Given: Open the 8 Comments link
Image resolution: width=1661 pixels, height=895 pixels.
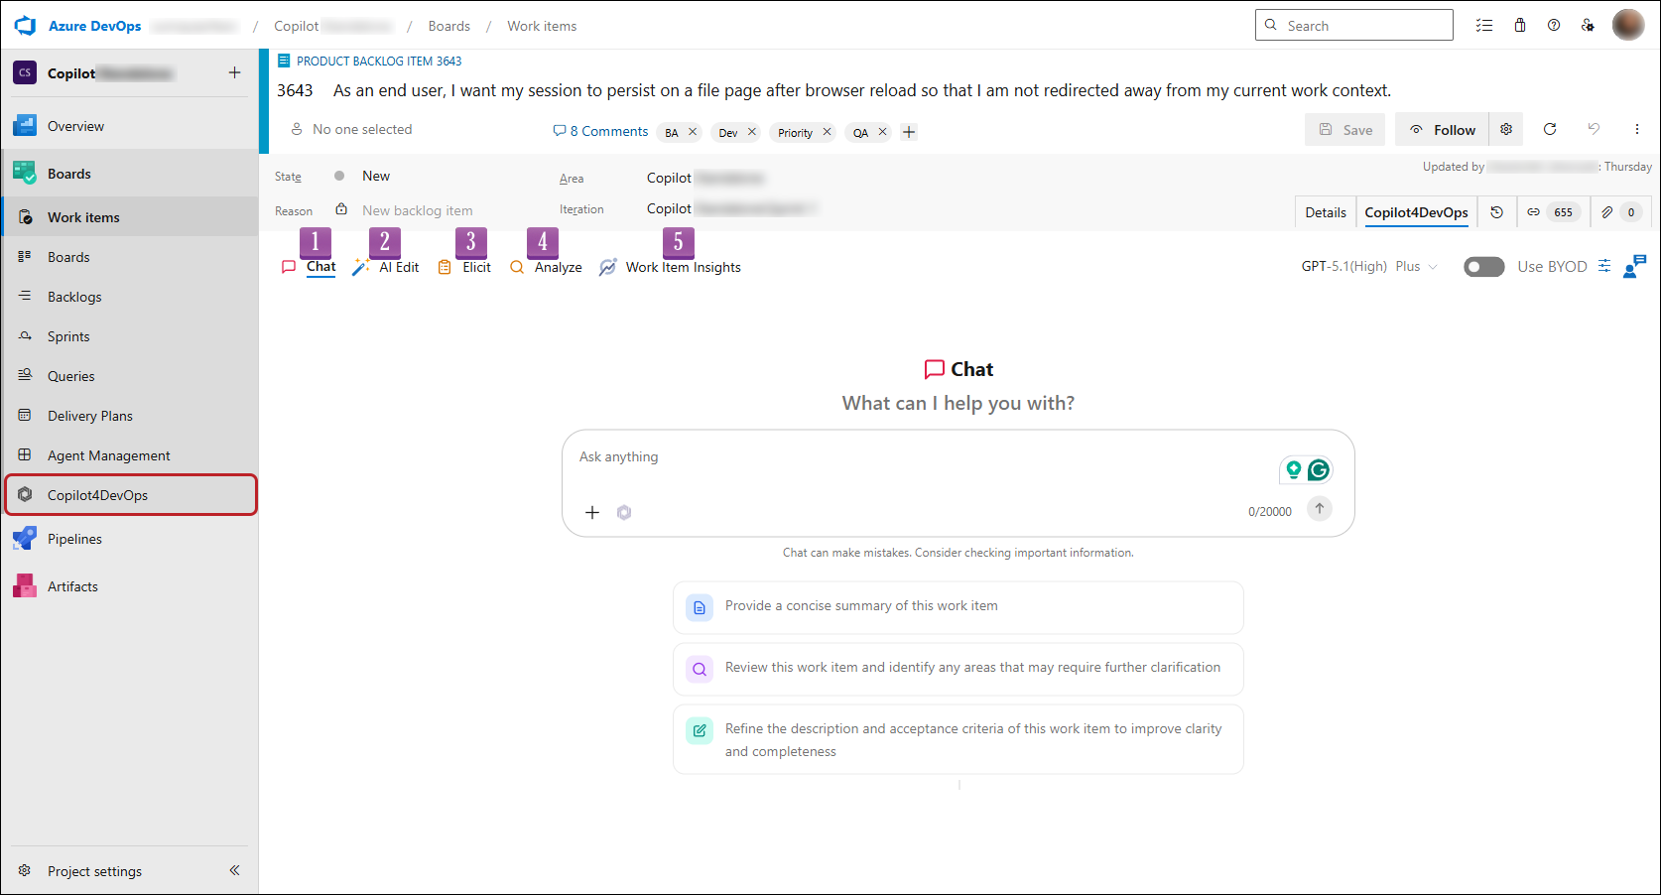Looking at the screenshot, I should 600,131.
